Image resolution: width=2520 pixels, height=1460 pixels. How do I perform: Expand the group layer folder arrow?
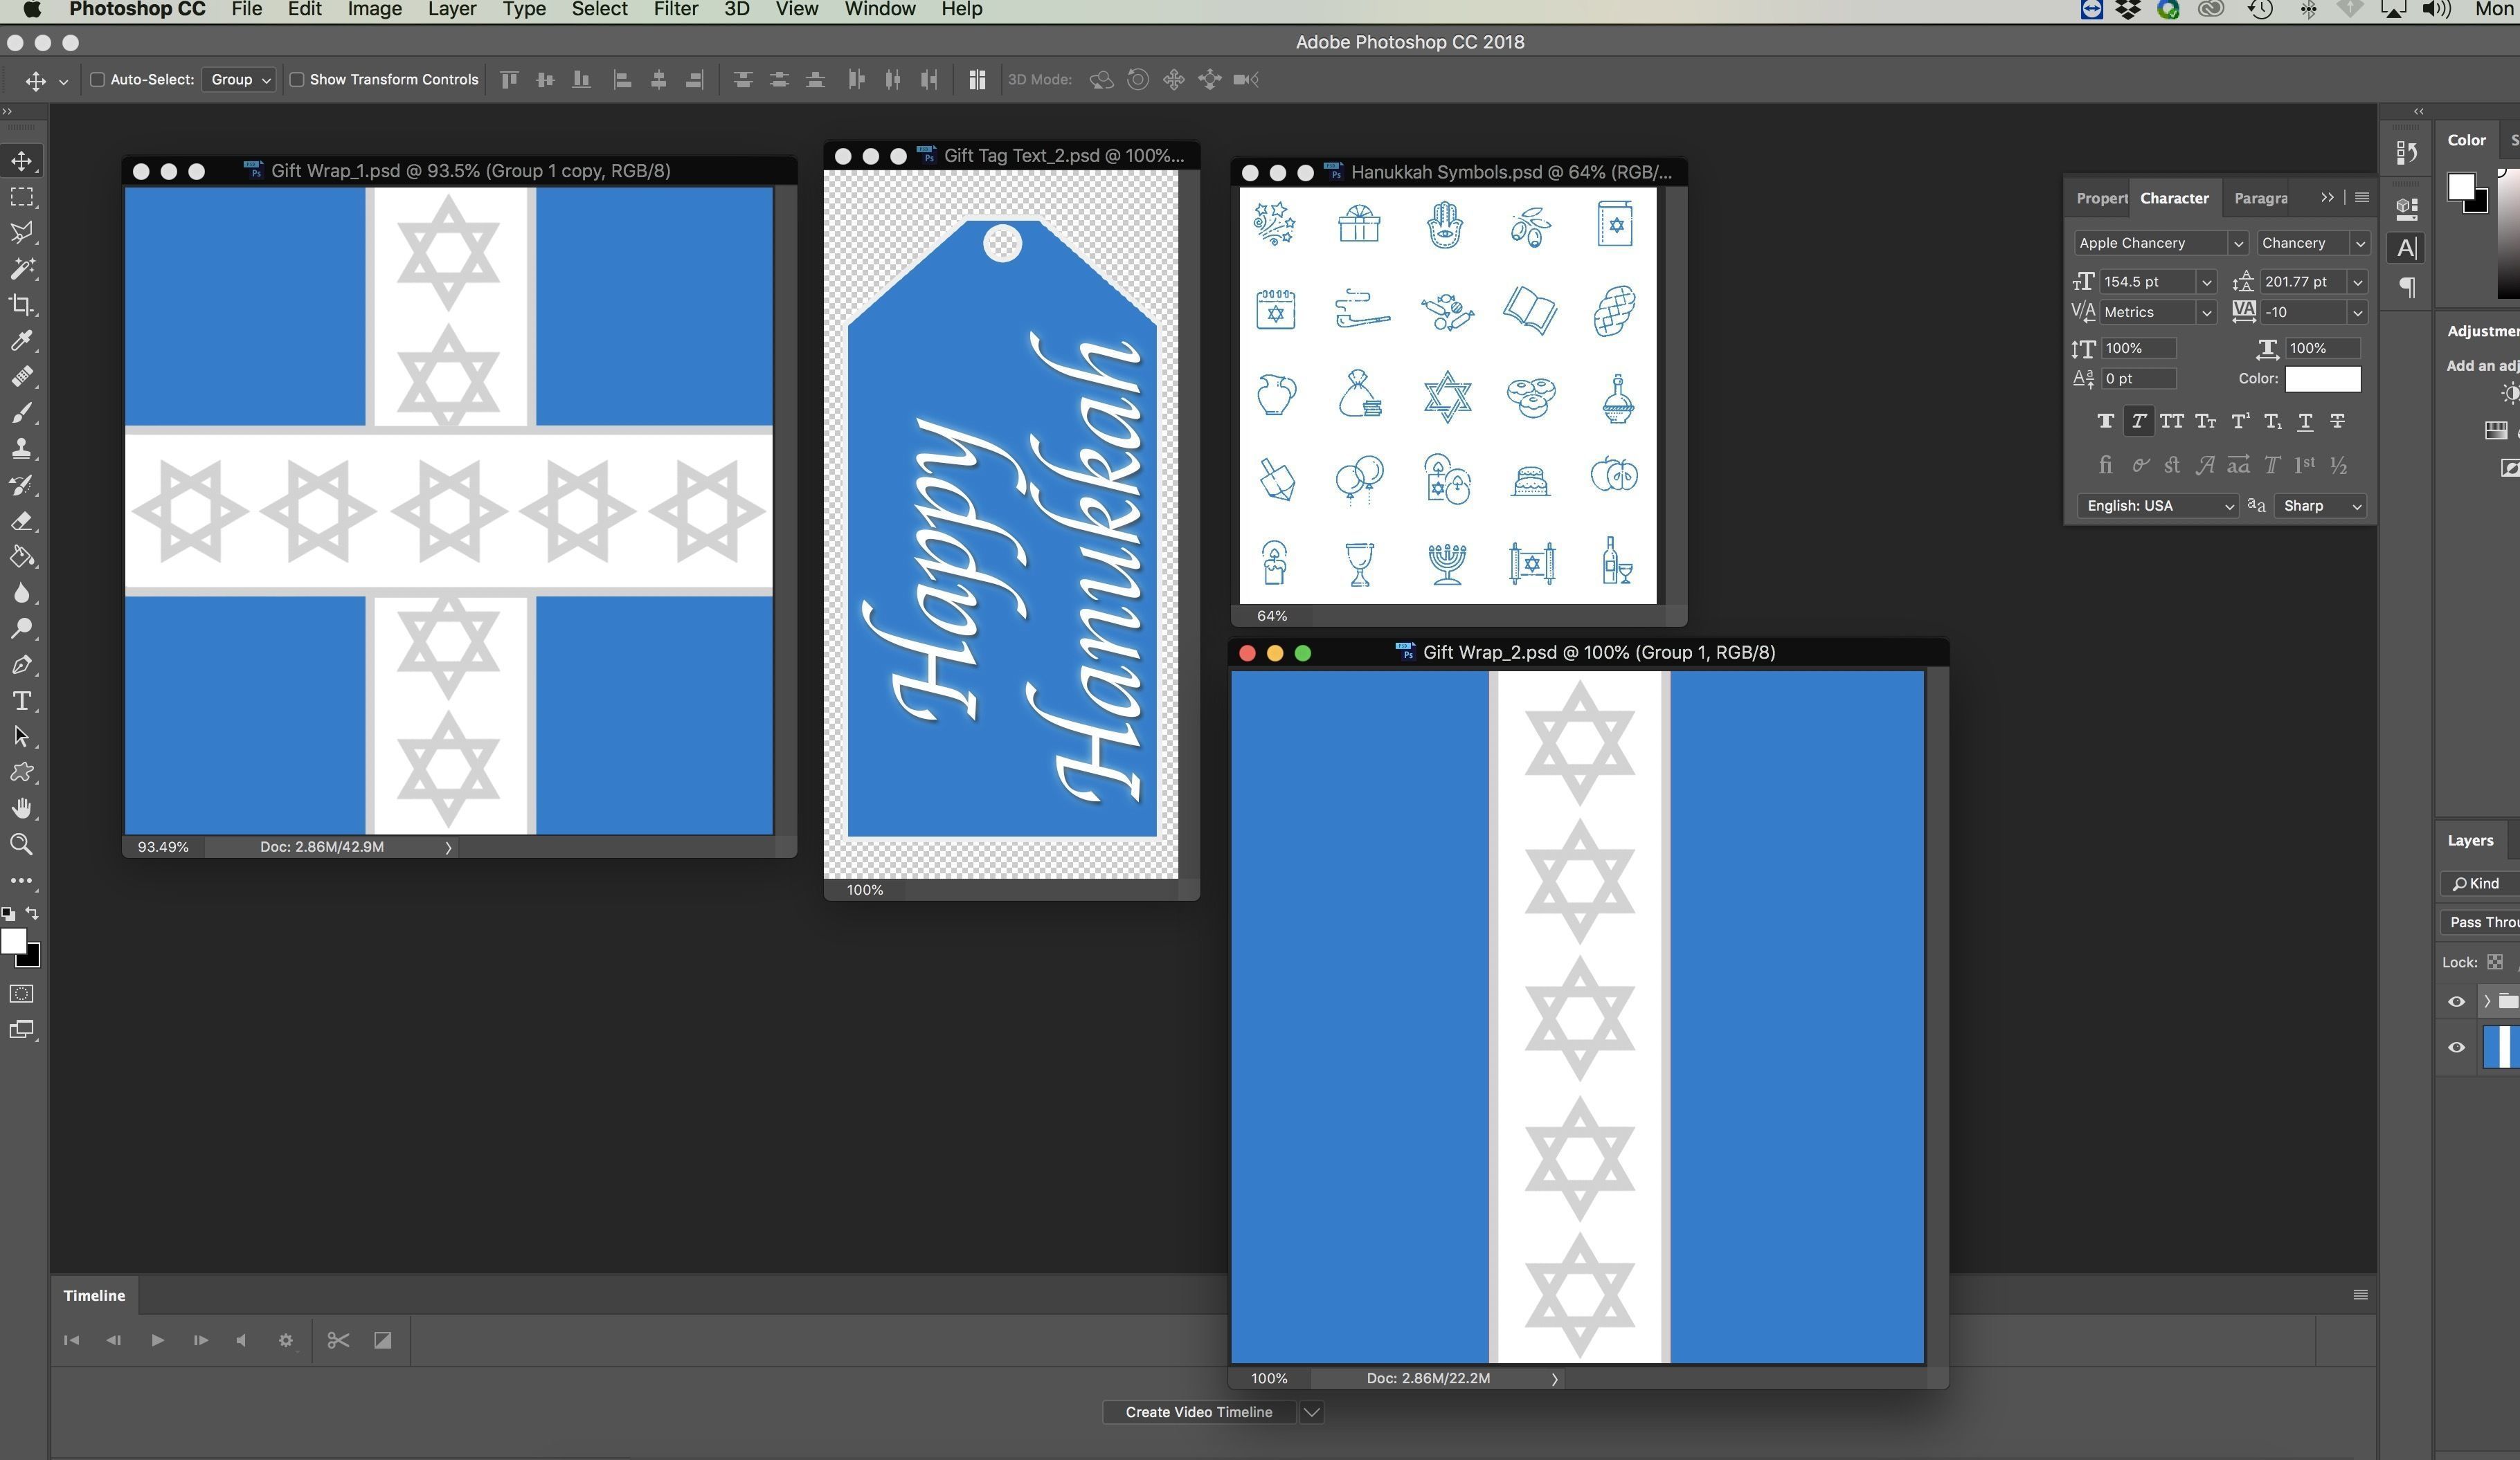[2486, 1001]
